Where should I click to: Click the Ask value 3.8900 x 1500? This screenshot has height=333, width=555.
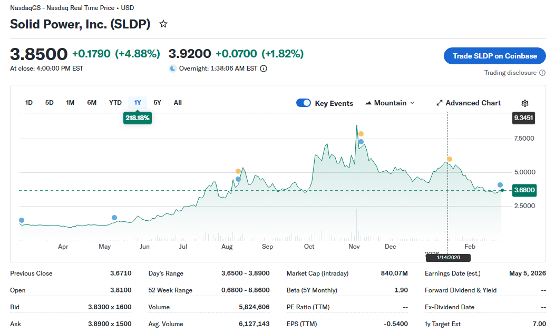click(110, 324)
